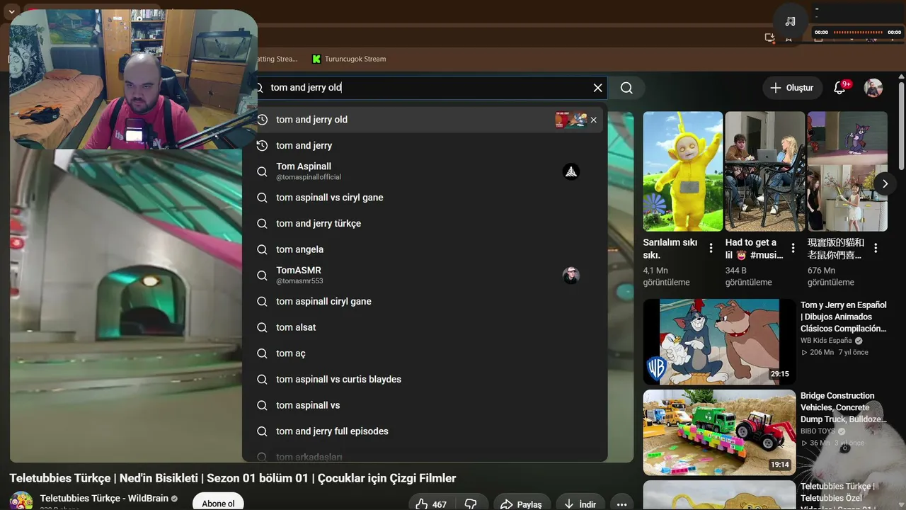This screenshot has height=510, width=906.
Task: Open the Teletubbies Özel Videolar video title
Action: tap(839, 496)
